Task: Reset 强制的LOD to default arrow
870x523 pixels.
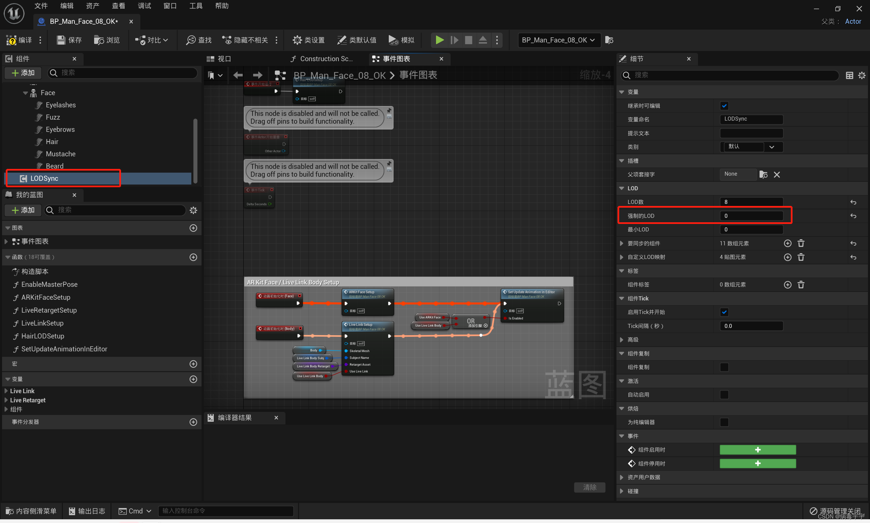Action: point(853,216)
